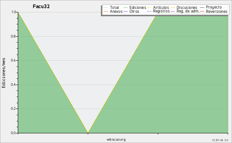Click the Artículos legend label

pos(161,7)
